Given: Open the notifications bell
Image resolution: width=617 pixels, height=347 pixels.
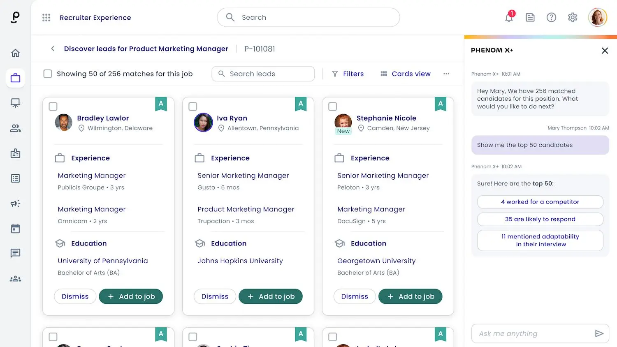Looking at the screenshot, I should pos(509,17).
